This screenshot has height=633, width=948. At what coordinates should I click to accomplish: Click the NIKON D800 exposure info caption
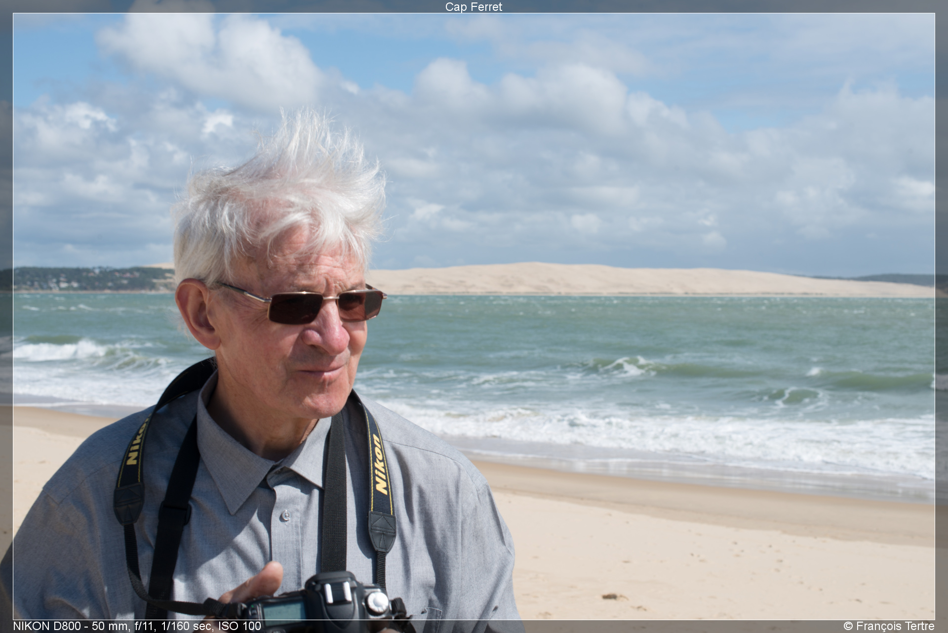pos(137,626)
